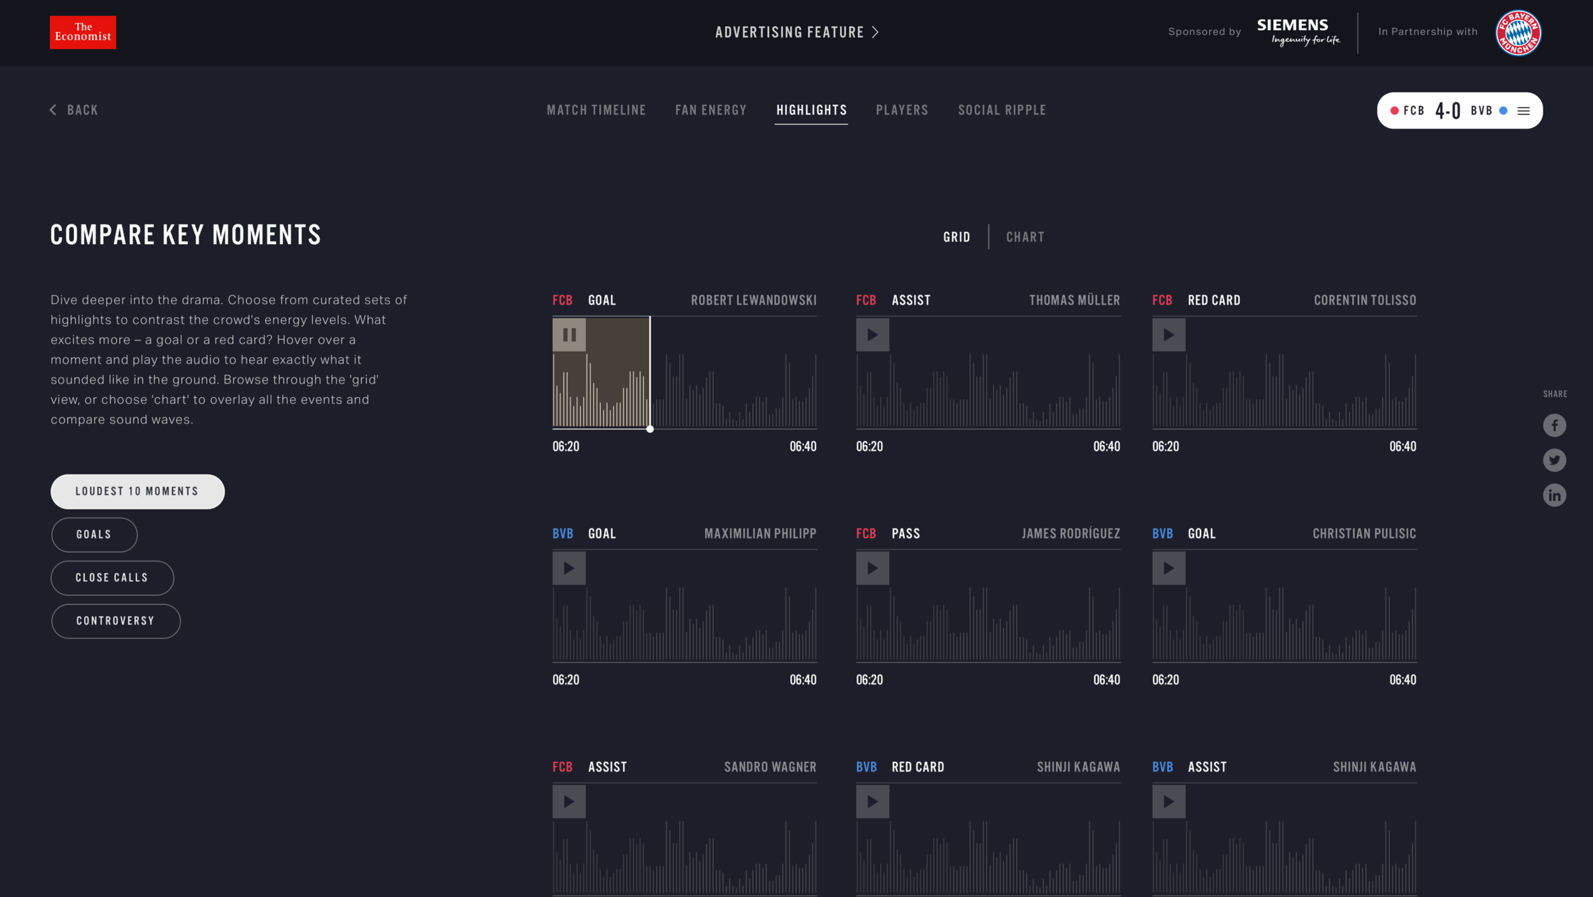Switch to Chart view
Image resolution: width=1593 pixels, height=897 pixels.
click(x=1025, y=237)
